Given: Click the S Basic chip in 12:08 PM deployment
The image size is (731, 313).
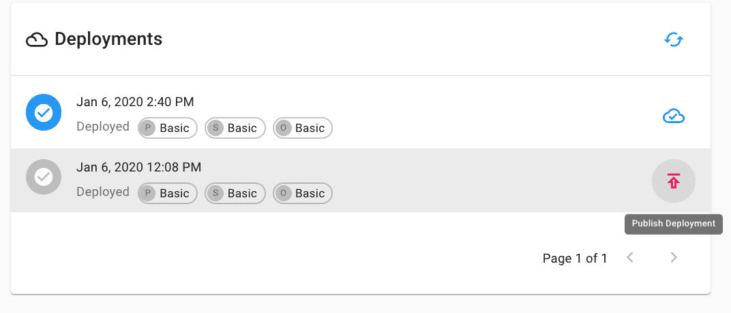Looking at the screenshot, I should [235, 193].
